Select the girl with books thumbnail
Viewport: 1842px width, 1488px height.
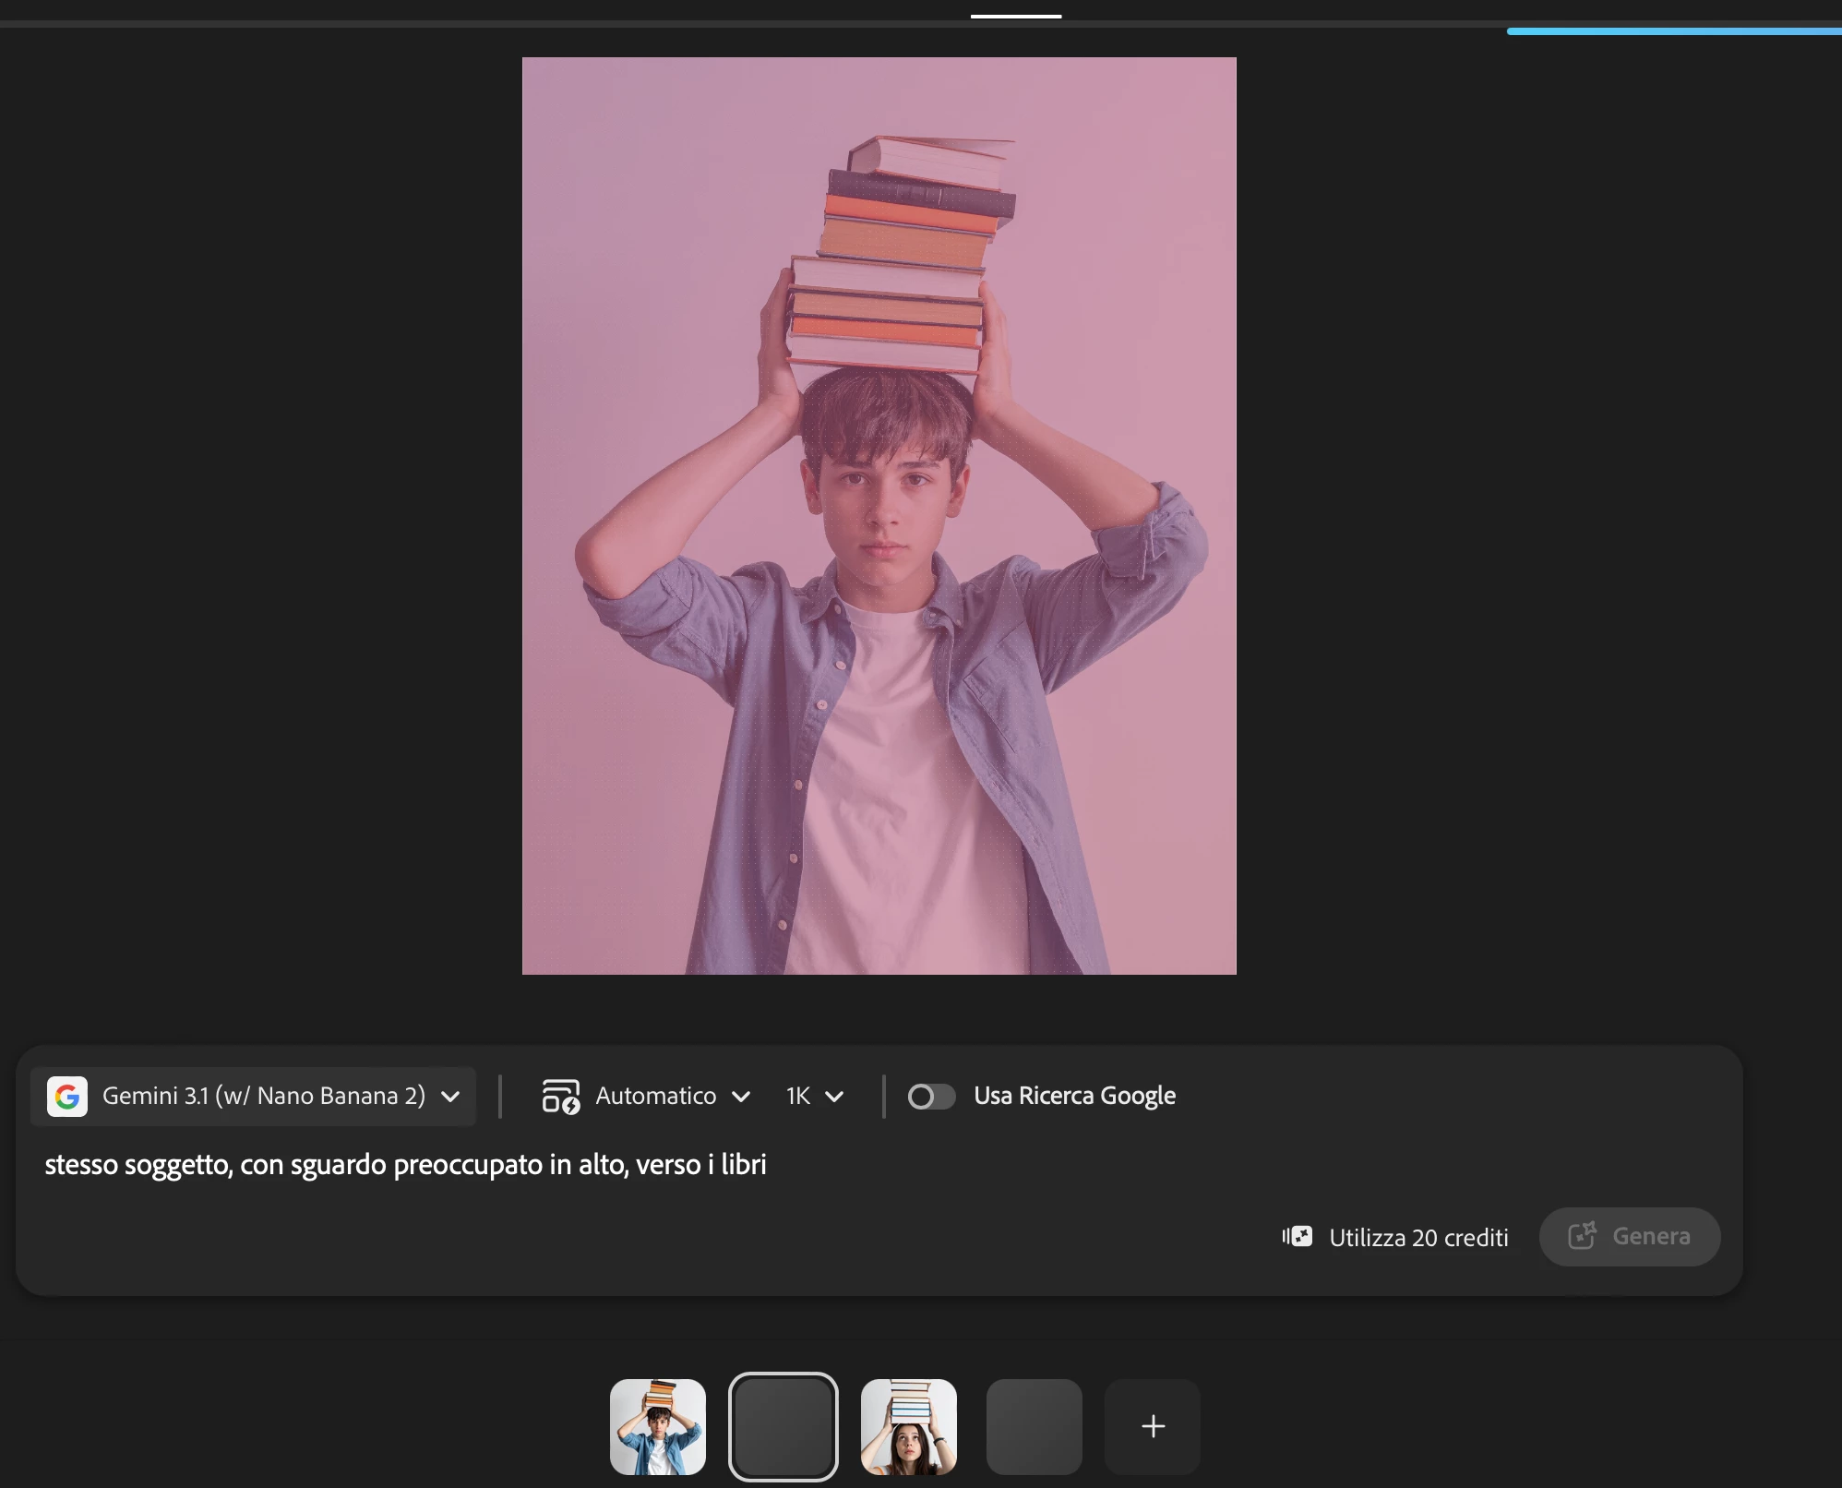[909, 1426]
